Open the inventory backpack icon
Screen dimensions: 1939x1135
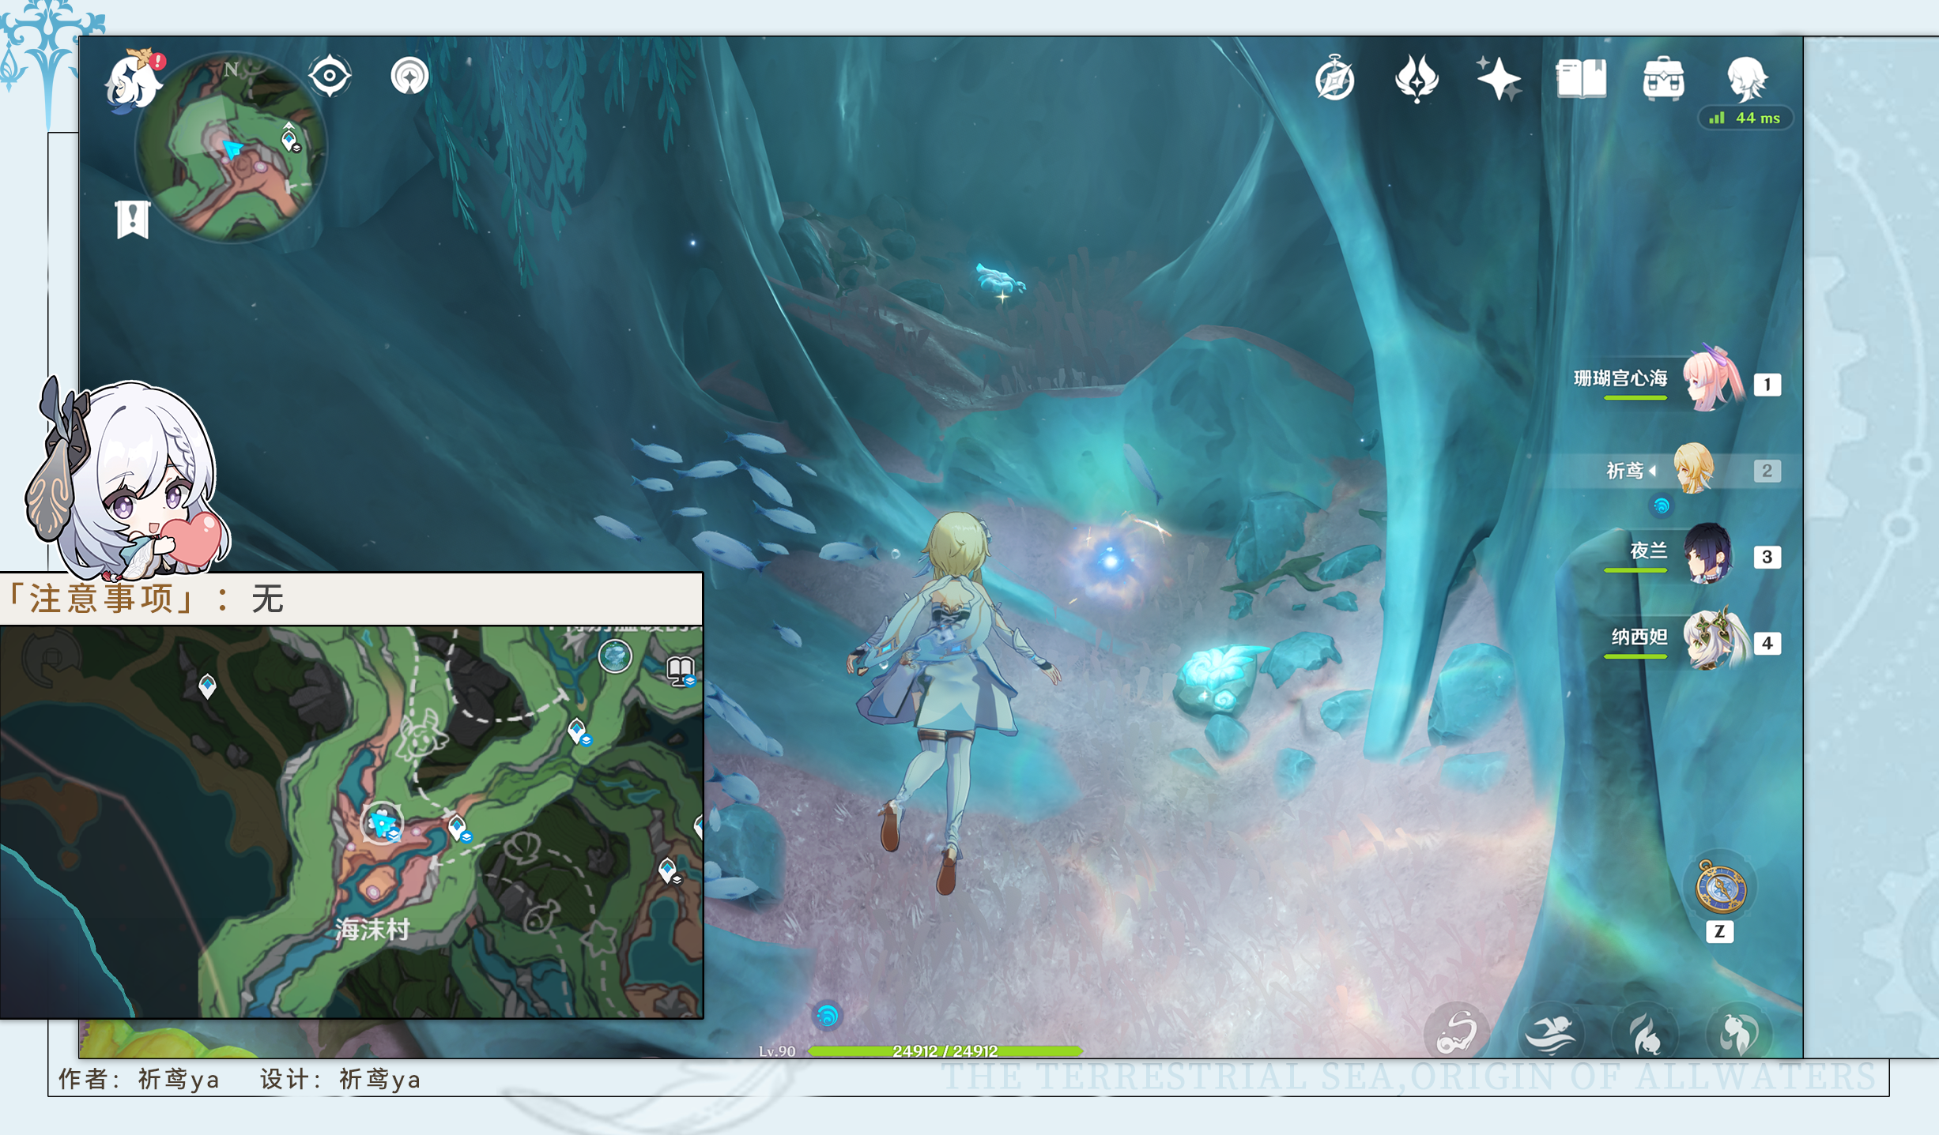[x=1663, y=79]
